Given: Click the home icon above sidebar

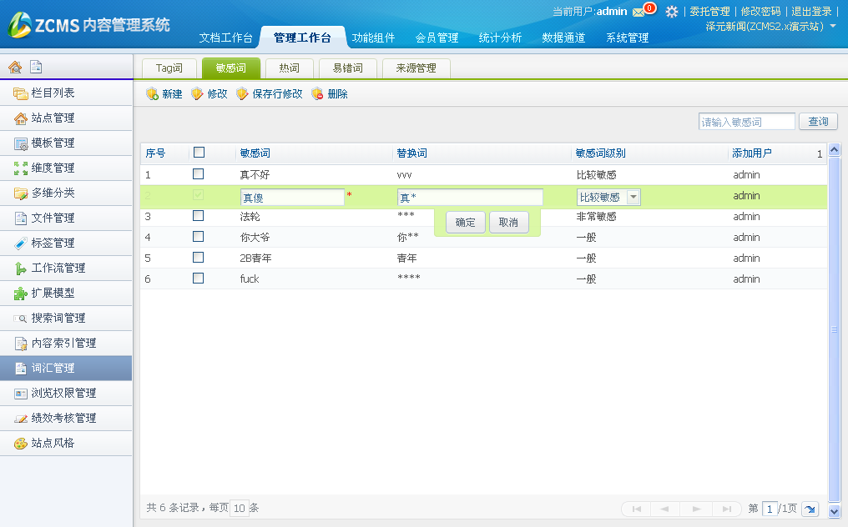Looking at the screenshot, I should 15,68.
